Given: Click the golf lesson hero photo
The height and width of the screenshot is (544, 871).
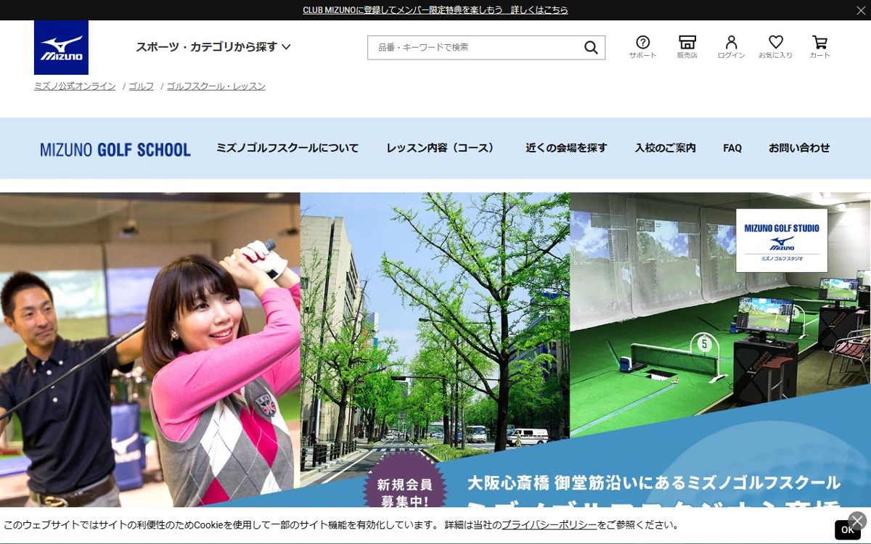Looking at the screenshot, I should click(150, 350).
